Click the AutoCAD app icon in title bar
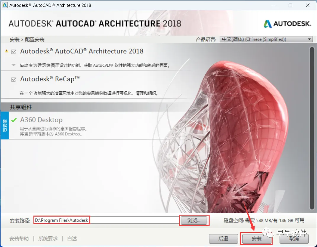Viewport: 317px width, 247px height. coord(4,5)
